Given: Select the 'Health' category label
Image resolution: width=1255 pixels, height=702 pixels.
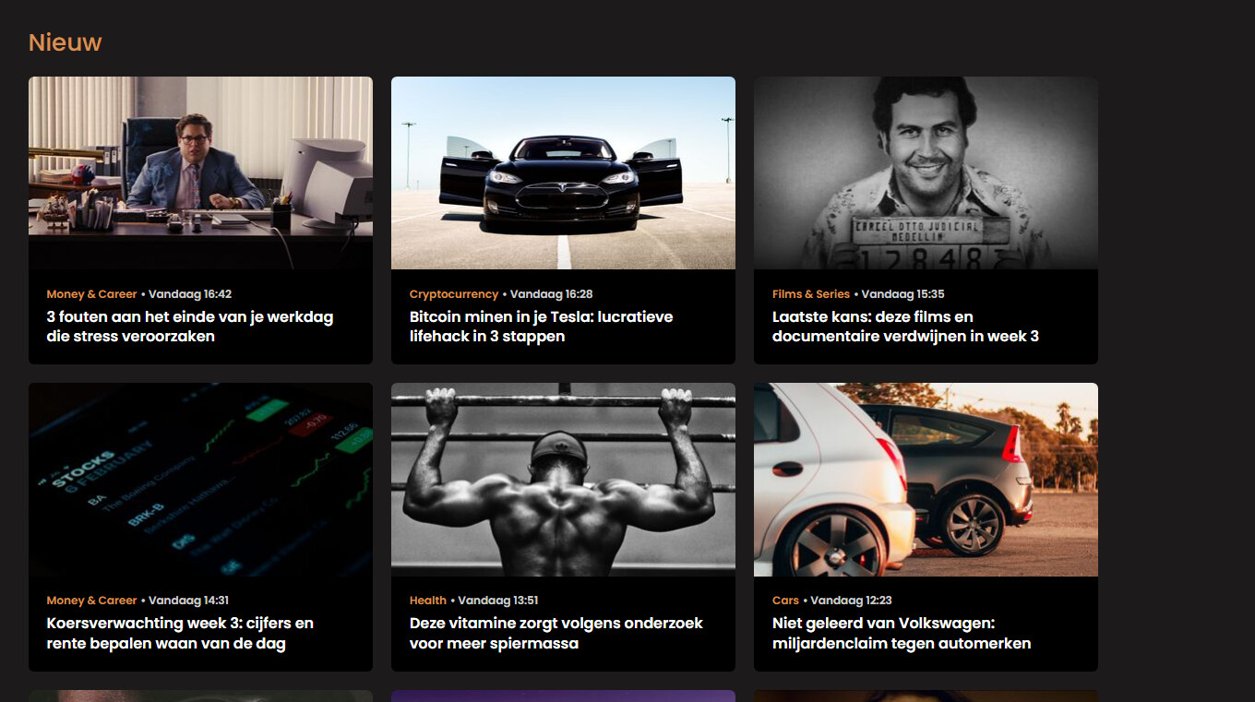Looking at the screenshot, I should pyautogui.click(x=428, y=601).
